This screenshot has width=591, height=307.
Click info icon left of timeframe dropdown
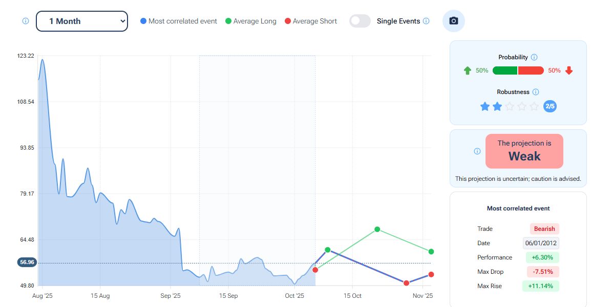click(x=26, y=21)
